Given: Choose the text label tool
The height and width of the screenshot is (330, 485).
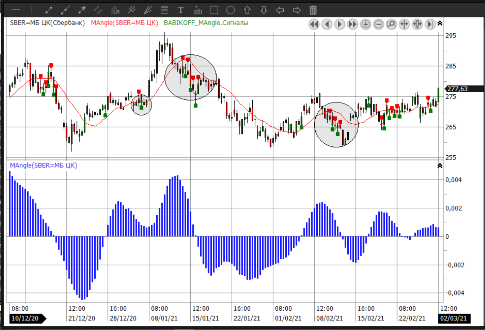Looking at the screenshot, I should coord(181,10).
